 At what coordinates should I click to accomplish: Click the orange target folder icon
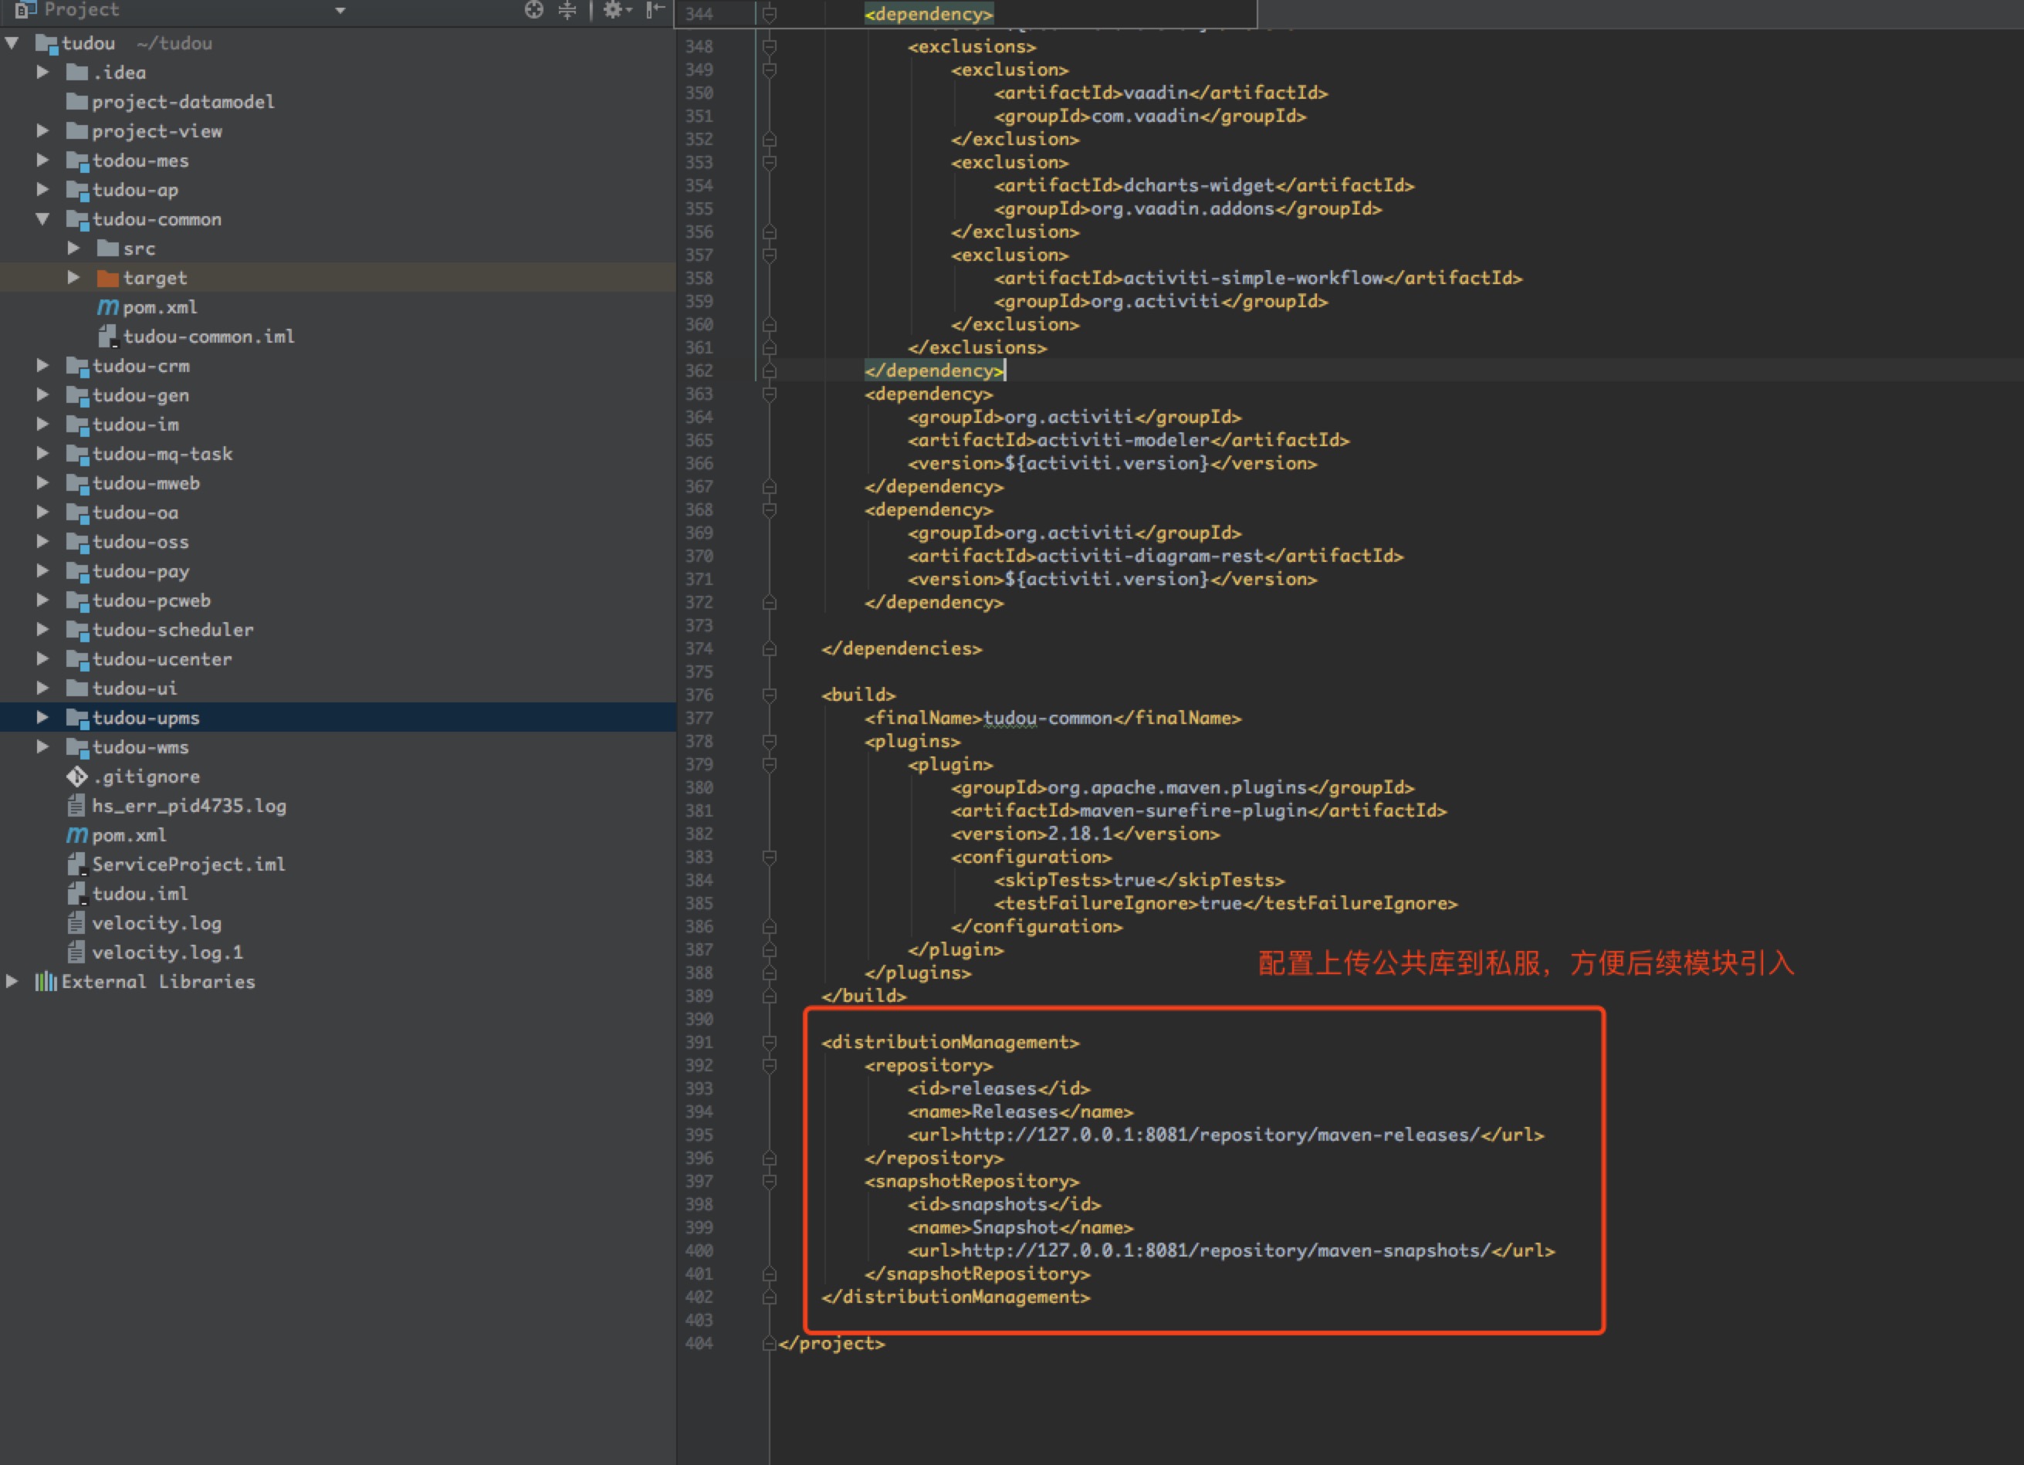108,279
